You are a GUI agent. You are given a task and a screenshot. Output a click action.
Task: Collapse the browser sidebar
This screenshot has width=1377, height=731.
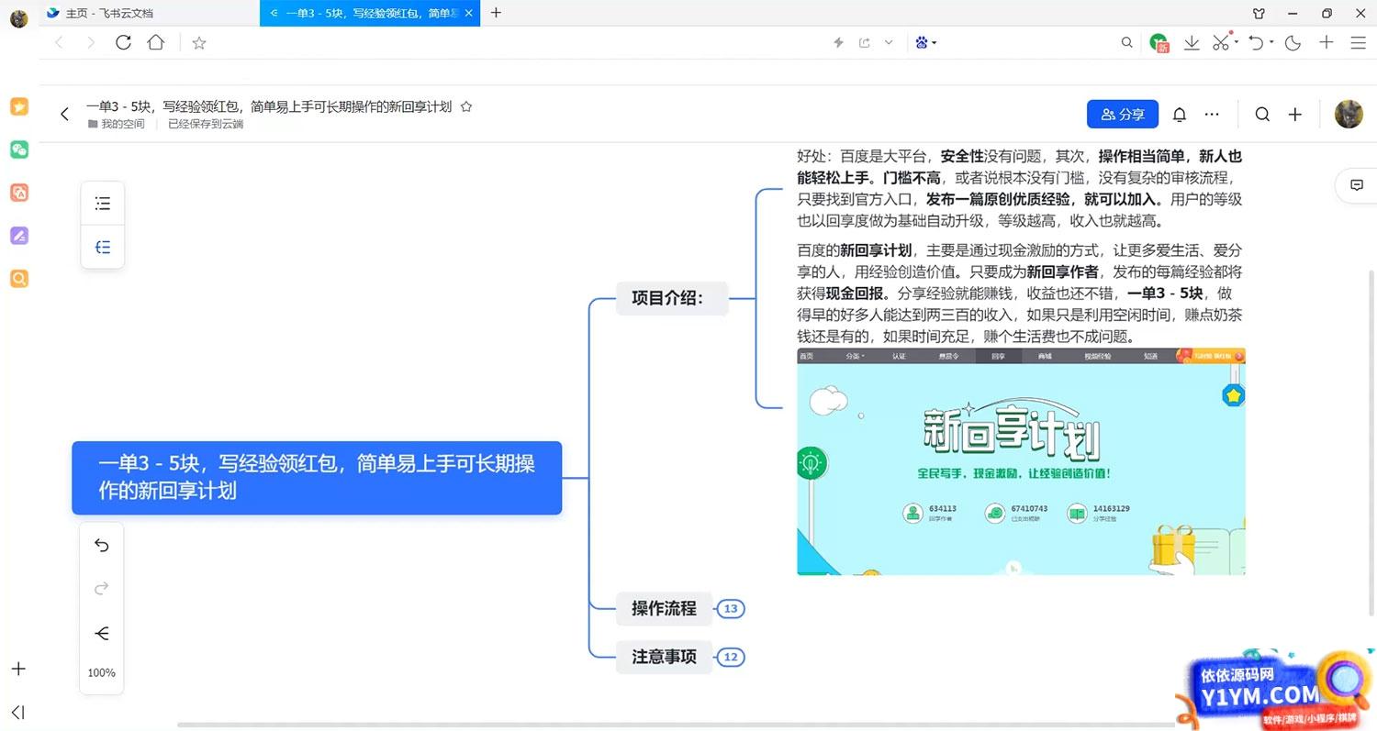(18, 712)
